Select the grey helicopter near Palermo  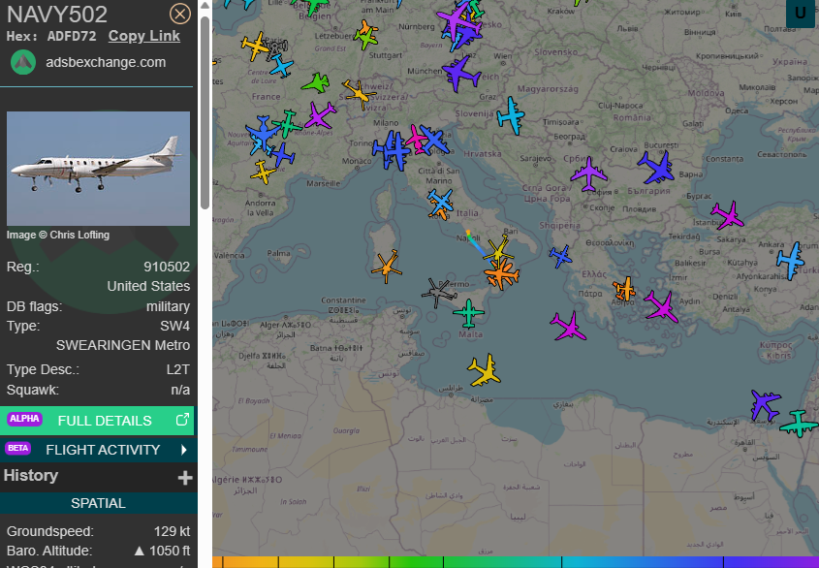439,293
